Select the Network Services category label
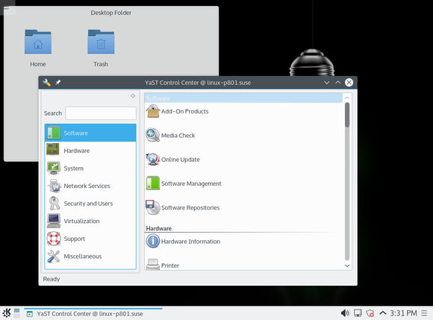 point(87,186)
